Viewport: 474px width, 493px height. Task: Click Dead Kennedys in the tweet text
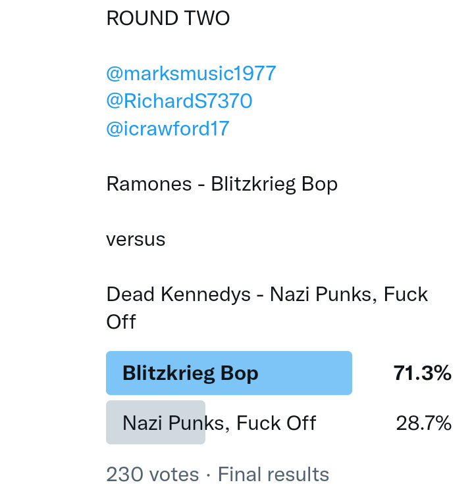point(178,294)
